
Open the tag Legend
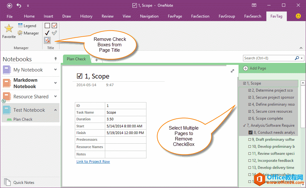tap(29, 26)
